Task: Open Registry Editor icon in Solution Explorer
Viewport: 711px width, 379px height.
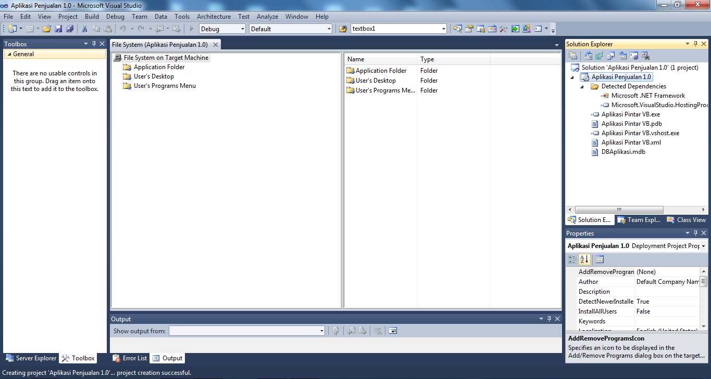Action: click(x=600, y=56)
